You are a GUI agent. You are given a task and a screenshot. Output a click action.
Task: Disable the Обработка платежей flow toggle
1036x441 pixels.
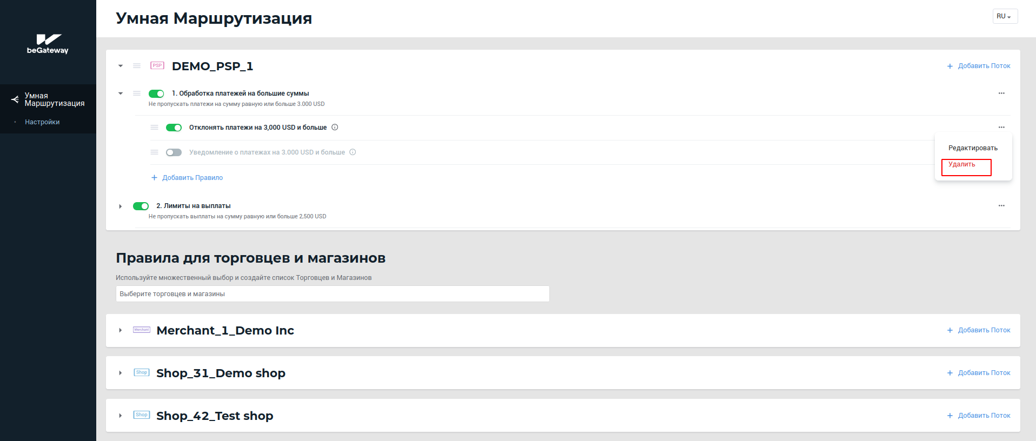click(x=156, y=93)
